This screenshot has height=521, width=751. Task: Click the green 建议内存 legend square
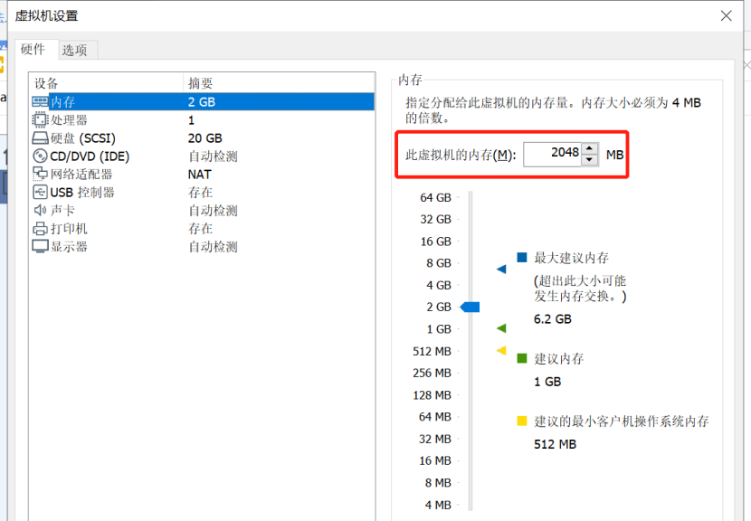tap(522, 358)
